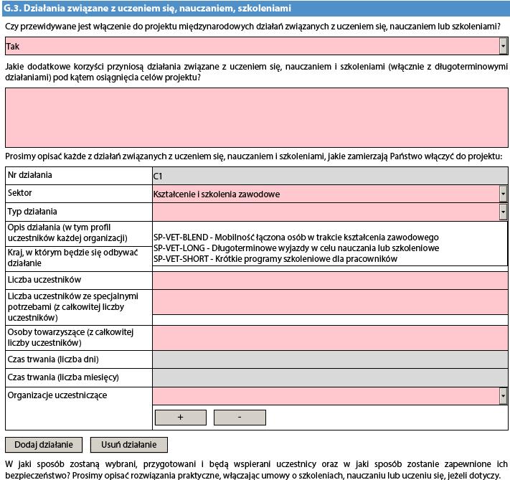The height and width of the screenshot is (480, 510).
Task: Click the large benefits description text area
Action: [x=257, y=118]
